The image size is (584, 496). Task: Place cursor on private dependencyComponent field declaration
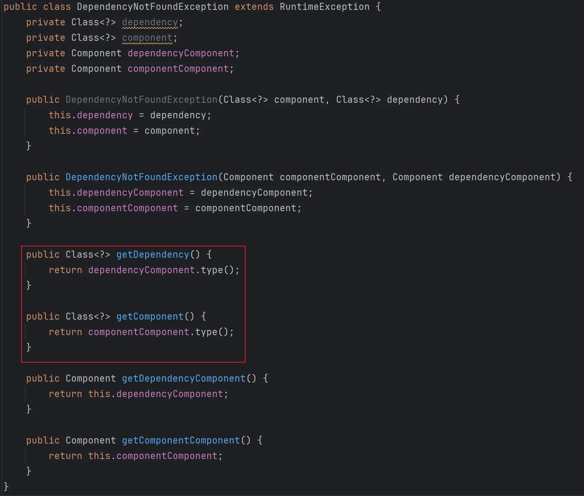point(180,53)
